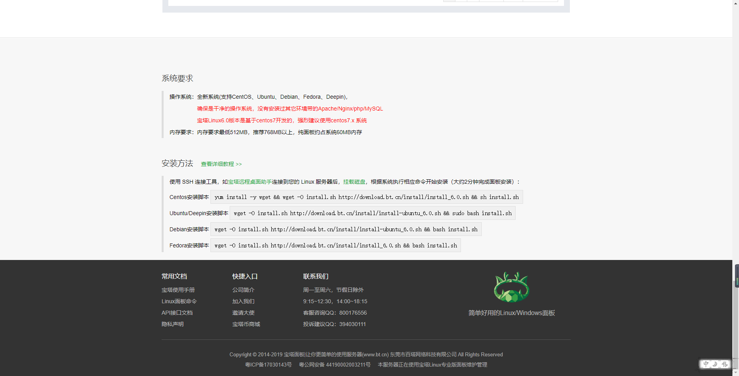739x376 pixels.
Task: Click the 粤ICP备17030143号 text
Action: coord(269,365)
